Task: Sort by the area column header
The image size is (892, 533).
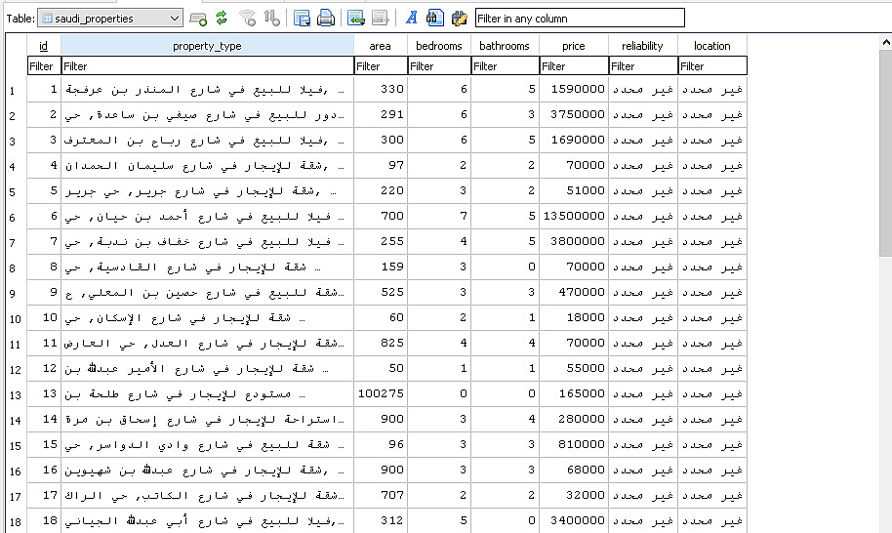Action: click(x=380, y=46)
